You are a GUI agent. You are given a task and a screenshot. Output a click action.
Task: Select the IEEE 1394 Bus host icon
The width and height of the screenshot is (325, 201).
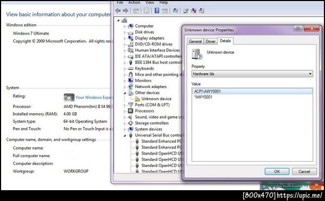coord(131,62)
